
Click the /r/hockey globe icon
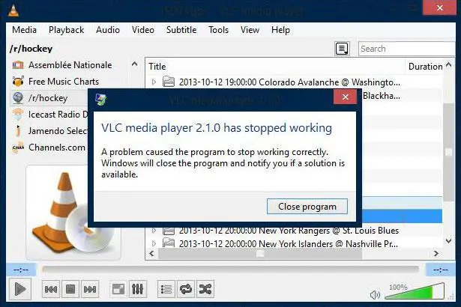[x=18, y=98]
